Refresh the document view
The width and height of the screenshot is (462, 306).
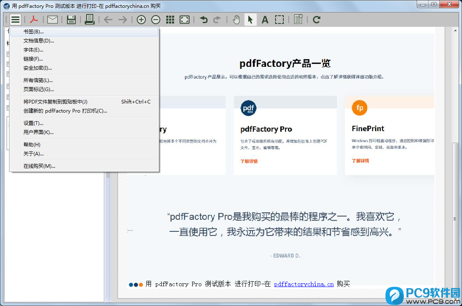[316, 20]
